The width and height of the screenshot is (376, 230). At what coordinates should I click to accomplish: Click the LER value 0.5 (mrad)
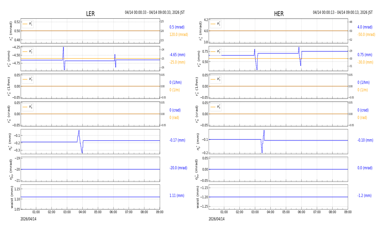[x=177, y=27]
